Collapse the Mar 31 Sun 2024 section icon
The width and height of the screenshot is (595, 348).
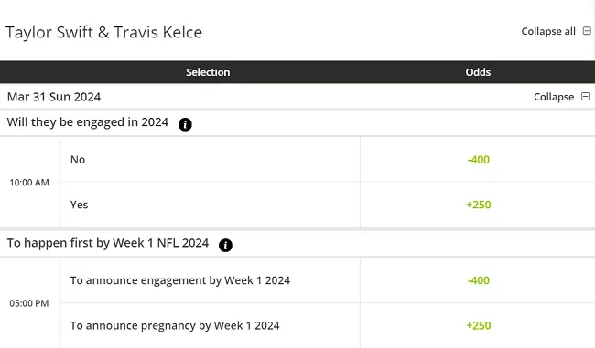586,97
